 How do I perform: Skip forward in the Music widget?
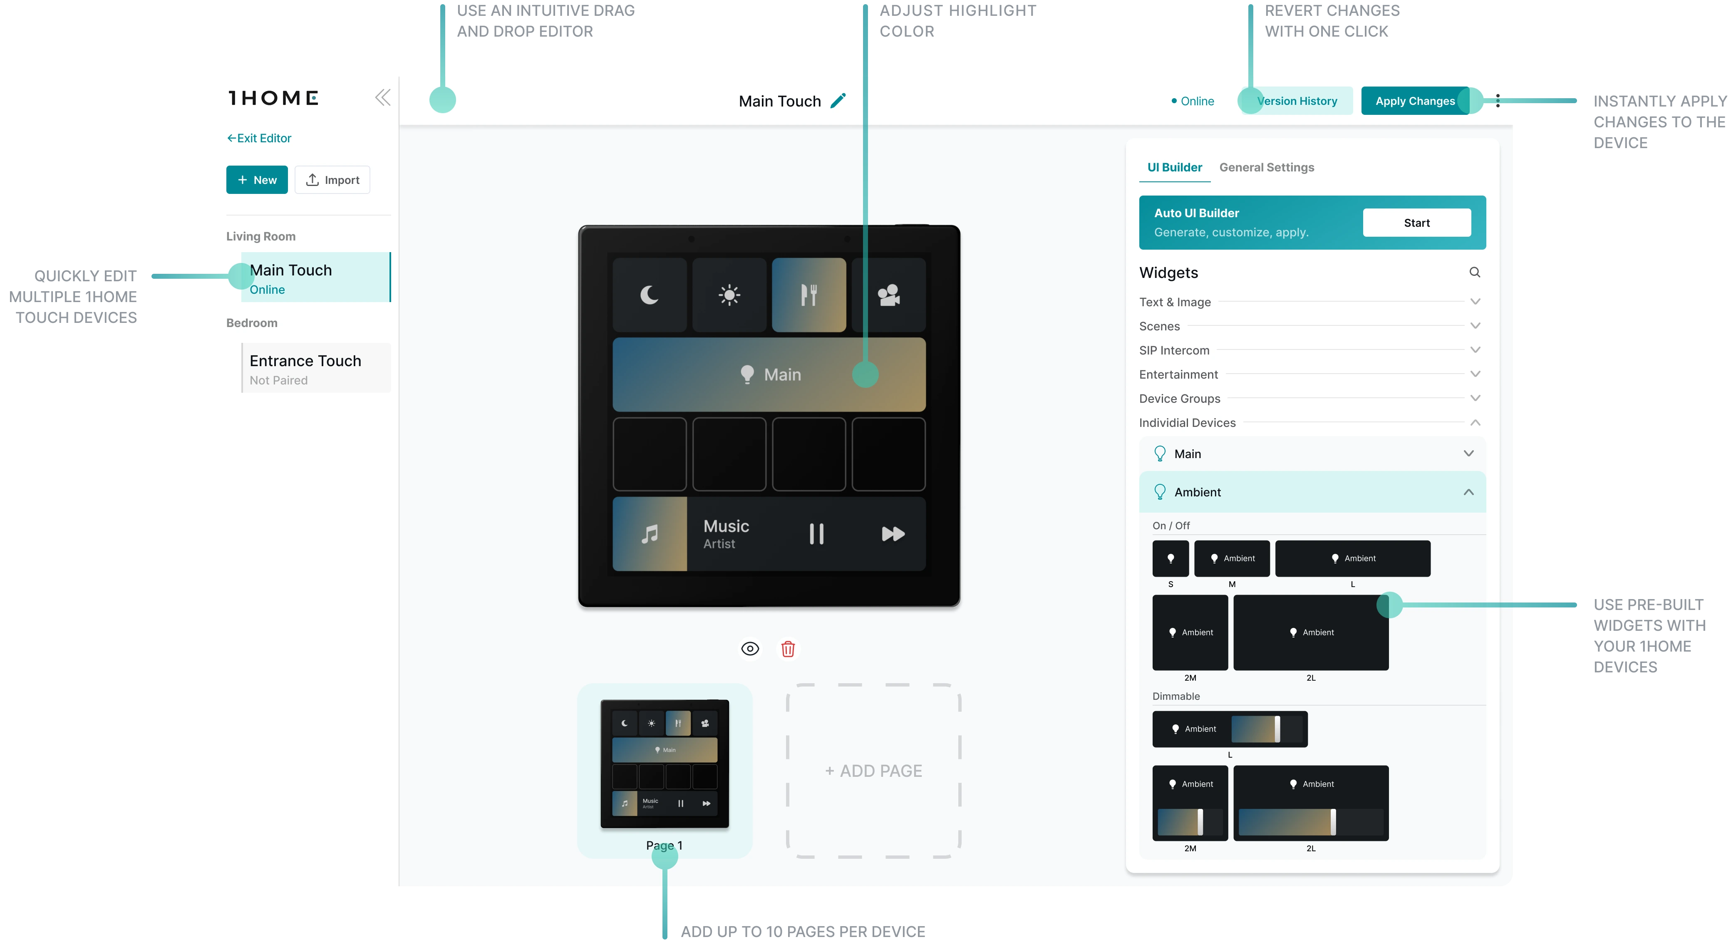(x=893, y=534)
